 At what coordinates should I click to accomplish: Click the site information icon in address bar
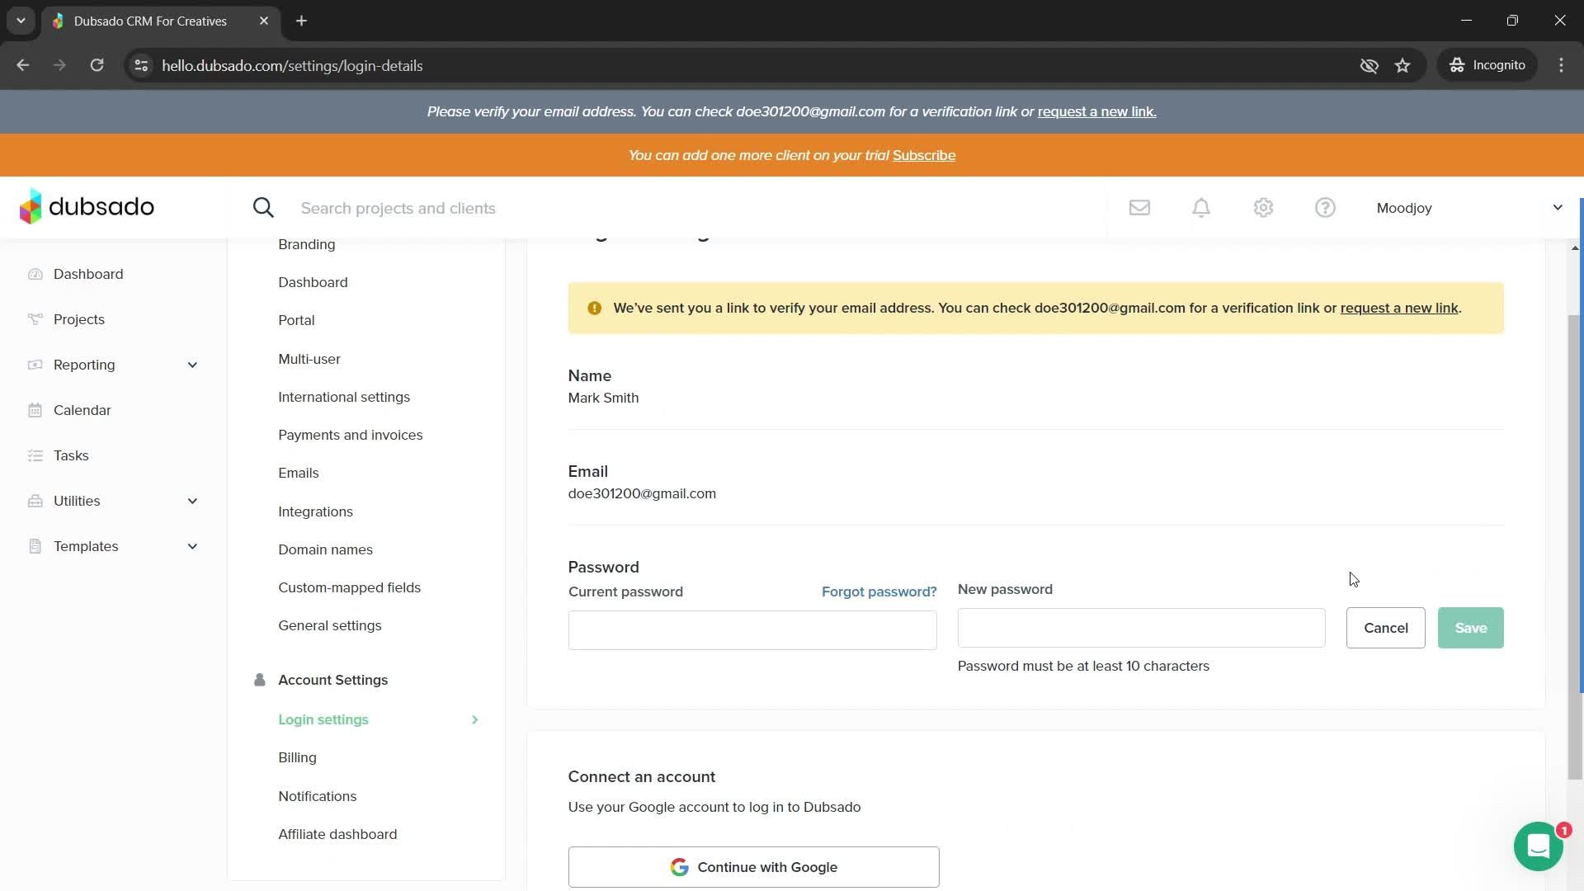coord(141,65)
